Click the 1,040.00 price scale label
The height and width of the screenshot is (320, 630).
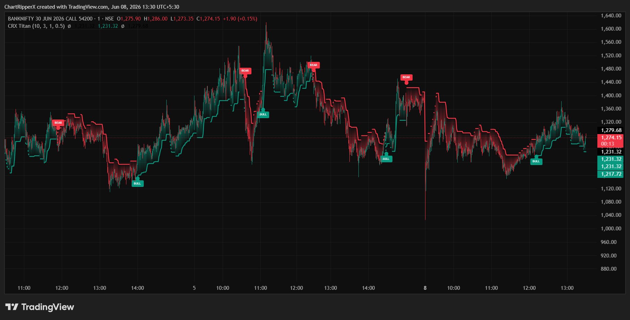tap(611, 215)
